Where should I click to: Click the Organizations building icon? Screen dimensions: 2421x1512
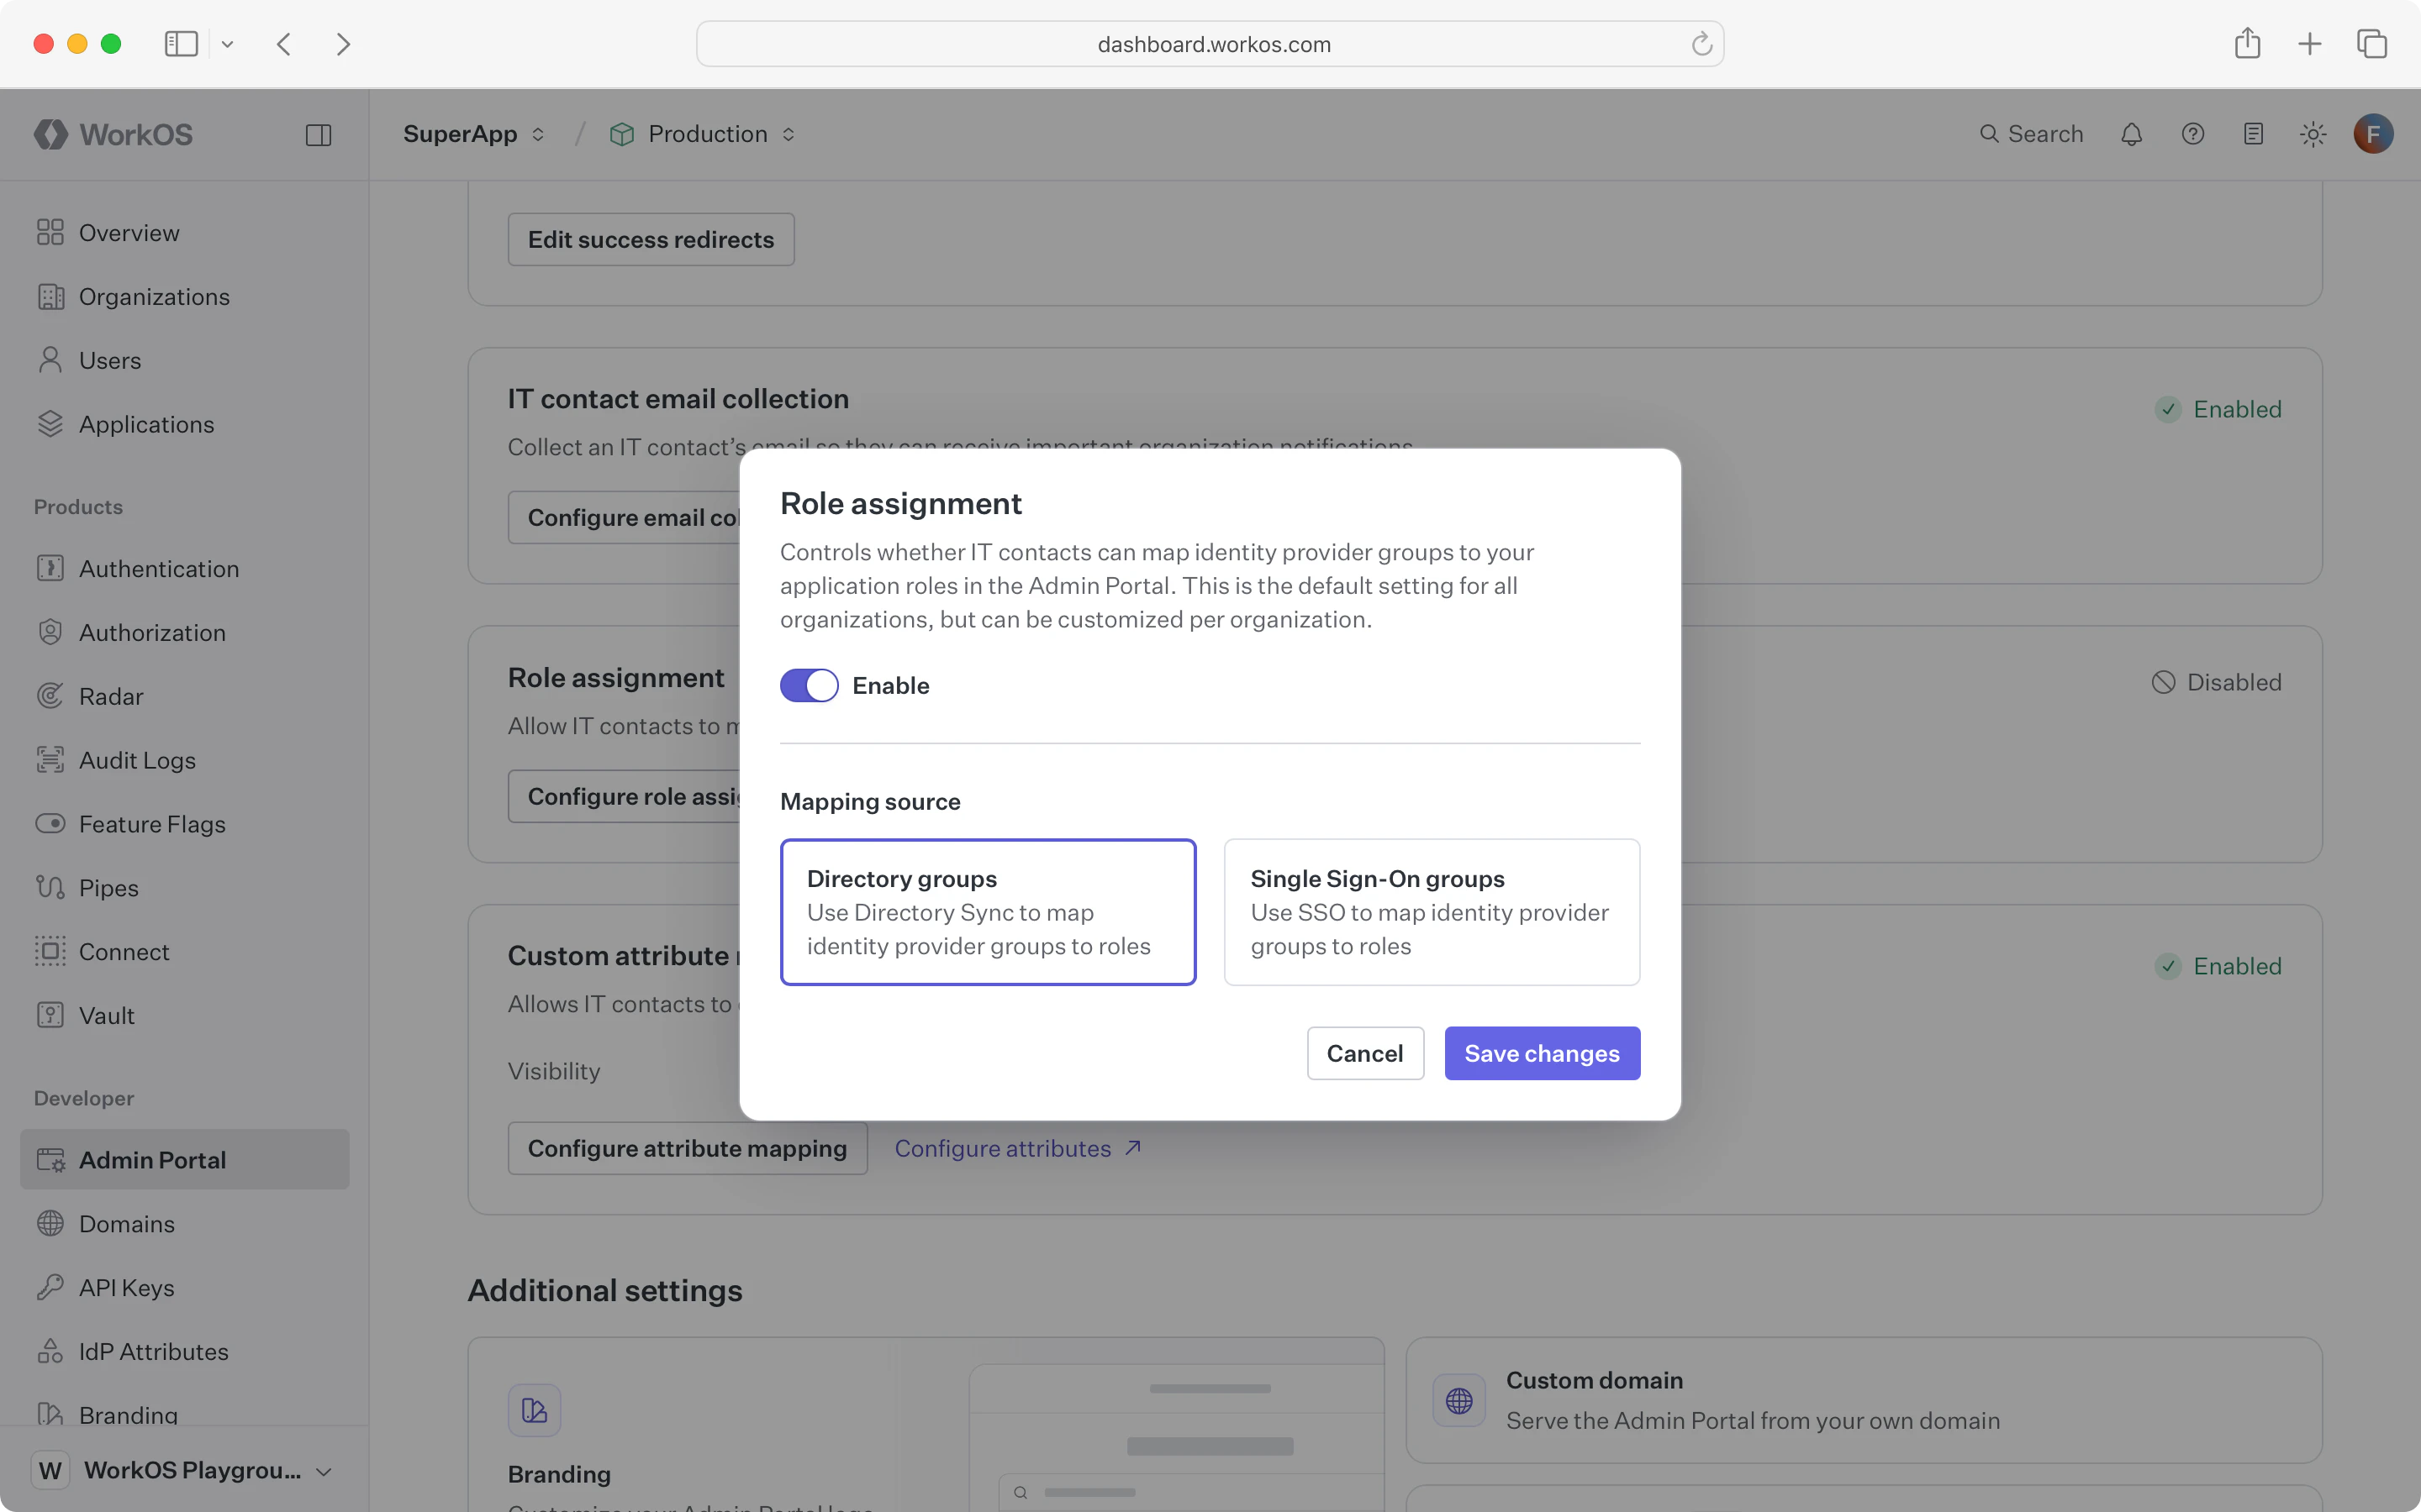50,296
